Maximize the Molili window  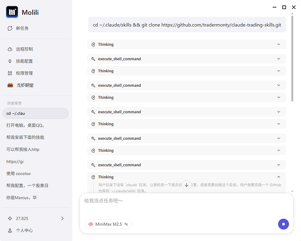pos(284,7)
